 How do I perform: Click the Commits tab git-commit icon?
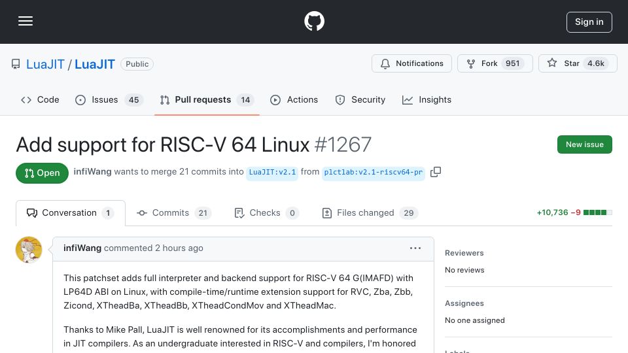click(142, 213)
